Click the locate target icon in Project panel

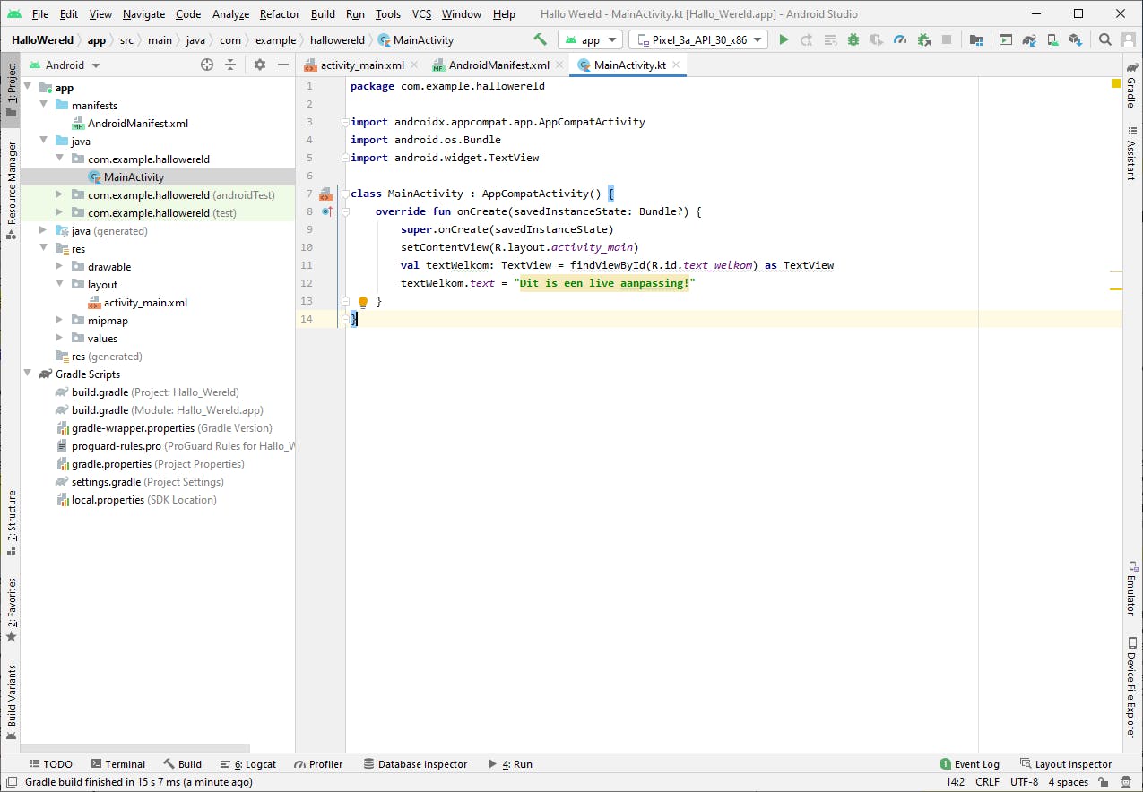tap(207, 65)
